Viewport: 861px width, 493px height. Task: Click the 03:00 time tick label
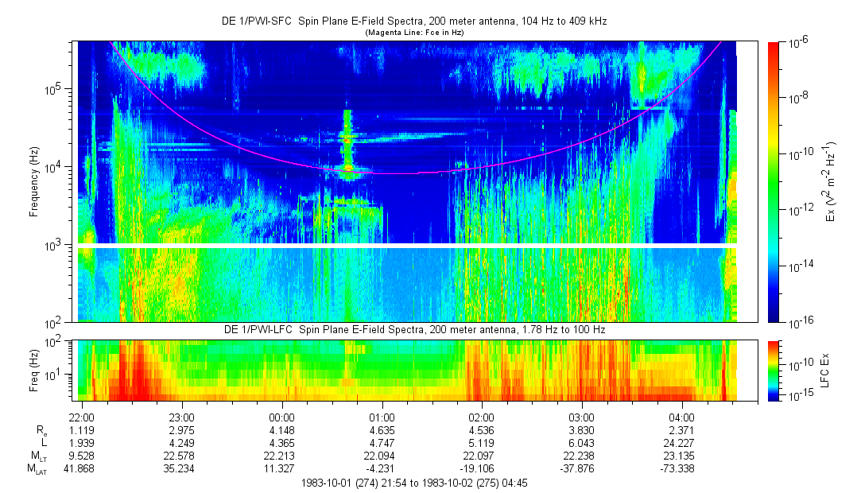[581, 417]
